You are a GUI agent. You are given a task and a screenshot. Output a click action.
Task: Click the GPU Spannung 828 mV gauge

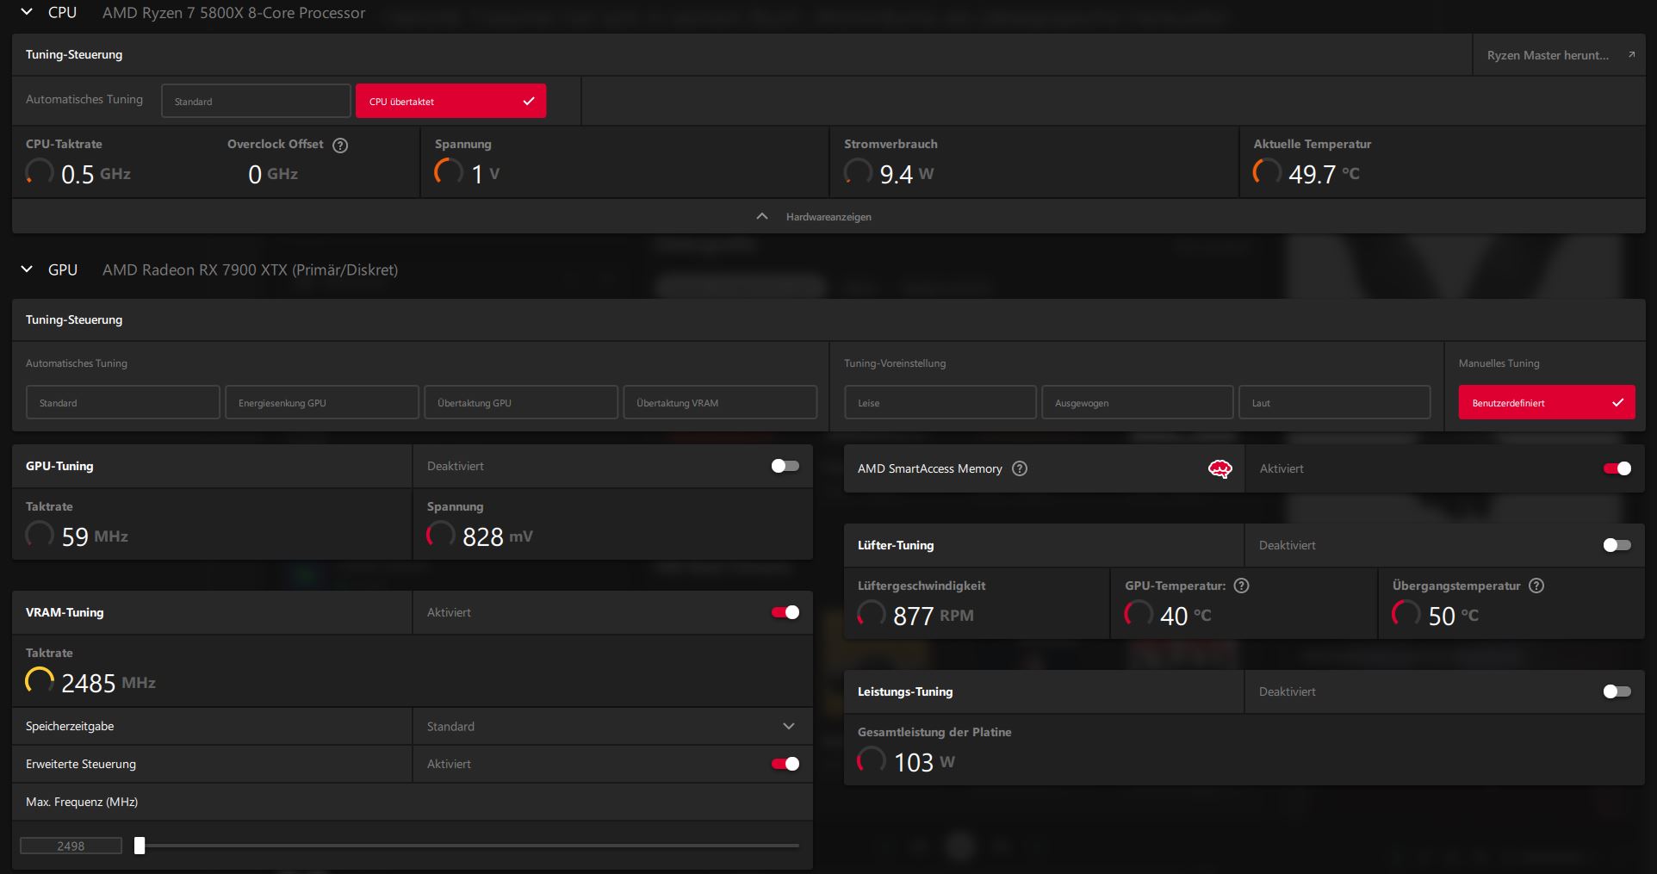tap(441, 535)
